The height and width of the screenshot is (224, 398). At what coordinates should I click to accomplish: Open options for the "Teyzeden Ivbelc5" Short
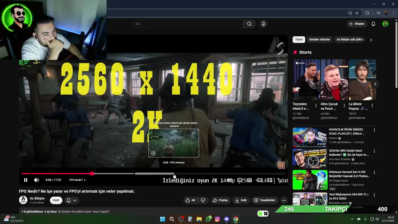316,106
